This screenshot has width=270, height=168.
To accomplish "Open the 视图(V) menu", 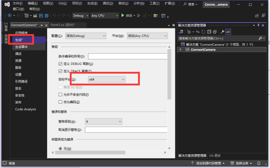I will (48, 3).
